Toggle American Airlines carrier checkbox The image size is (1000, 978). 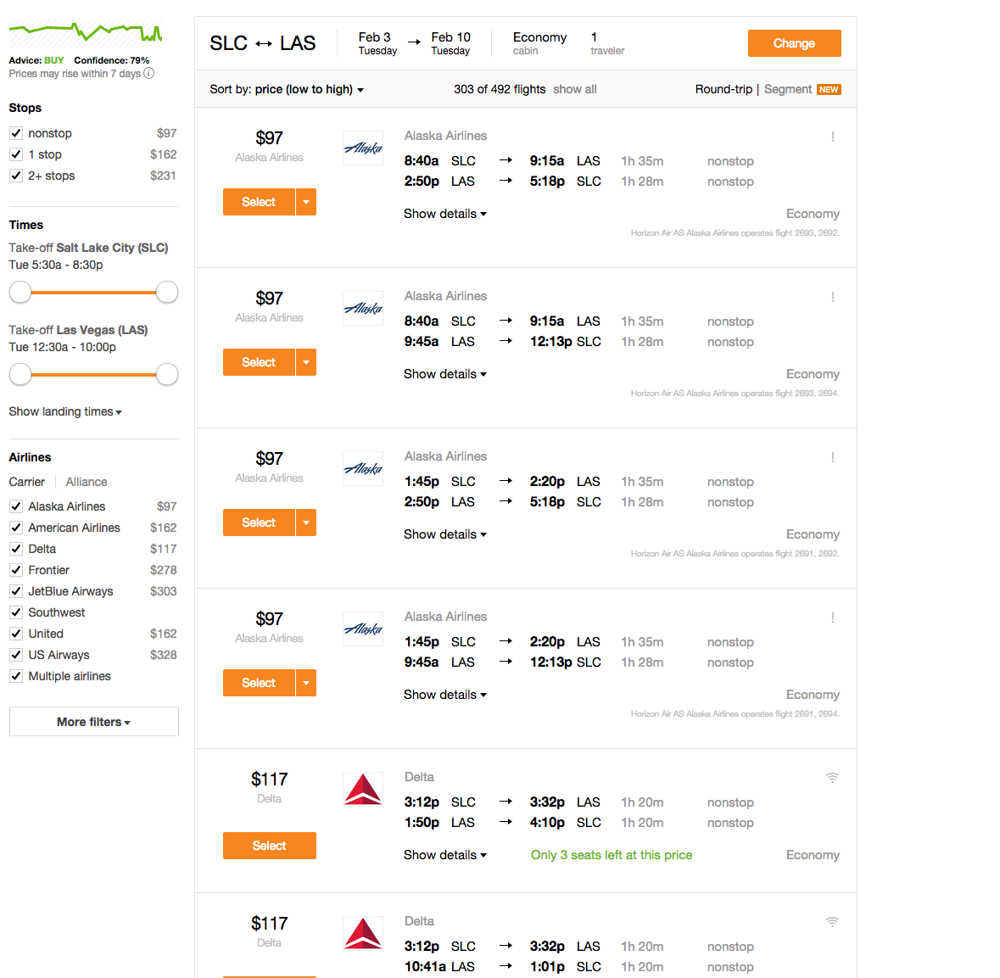pyautogui.click(x=16, y=528)
